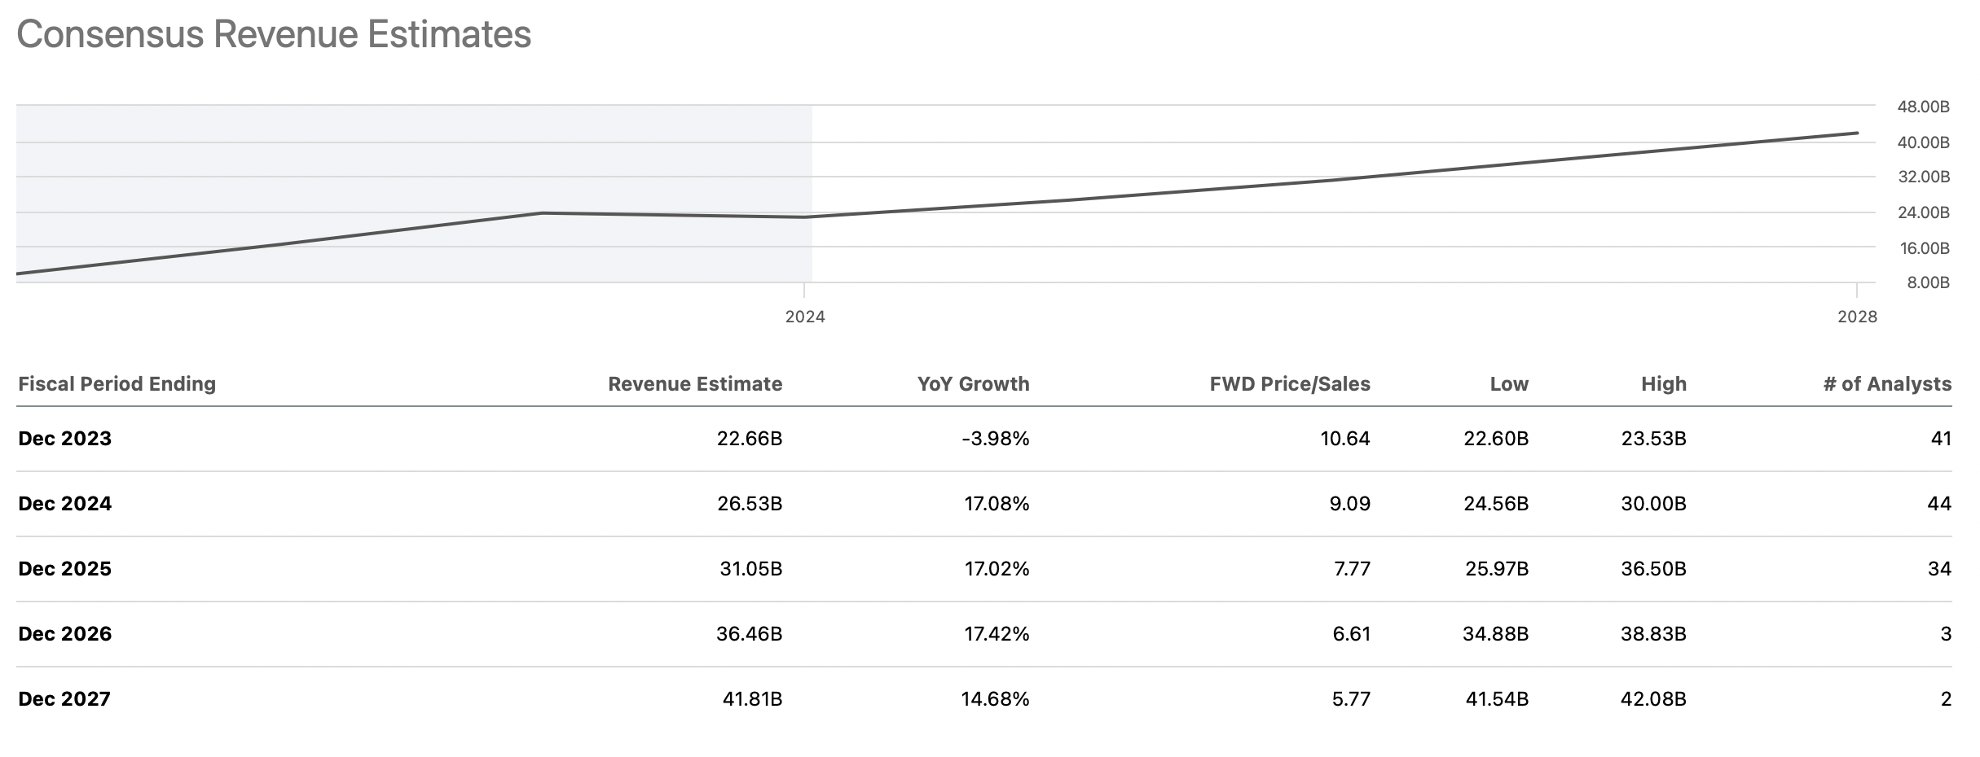
Task: Click the Fiscal Period Ending column header
Action: point(117,384)
